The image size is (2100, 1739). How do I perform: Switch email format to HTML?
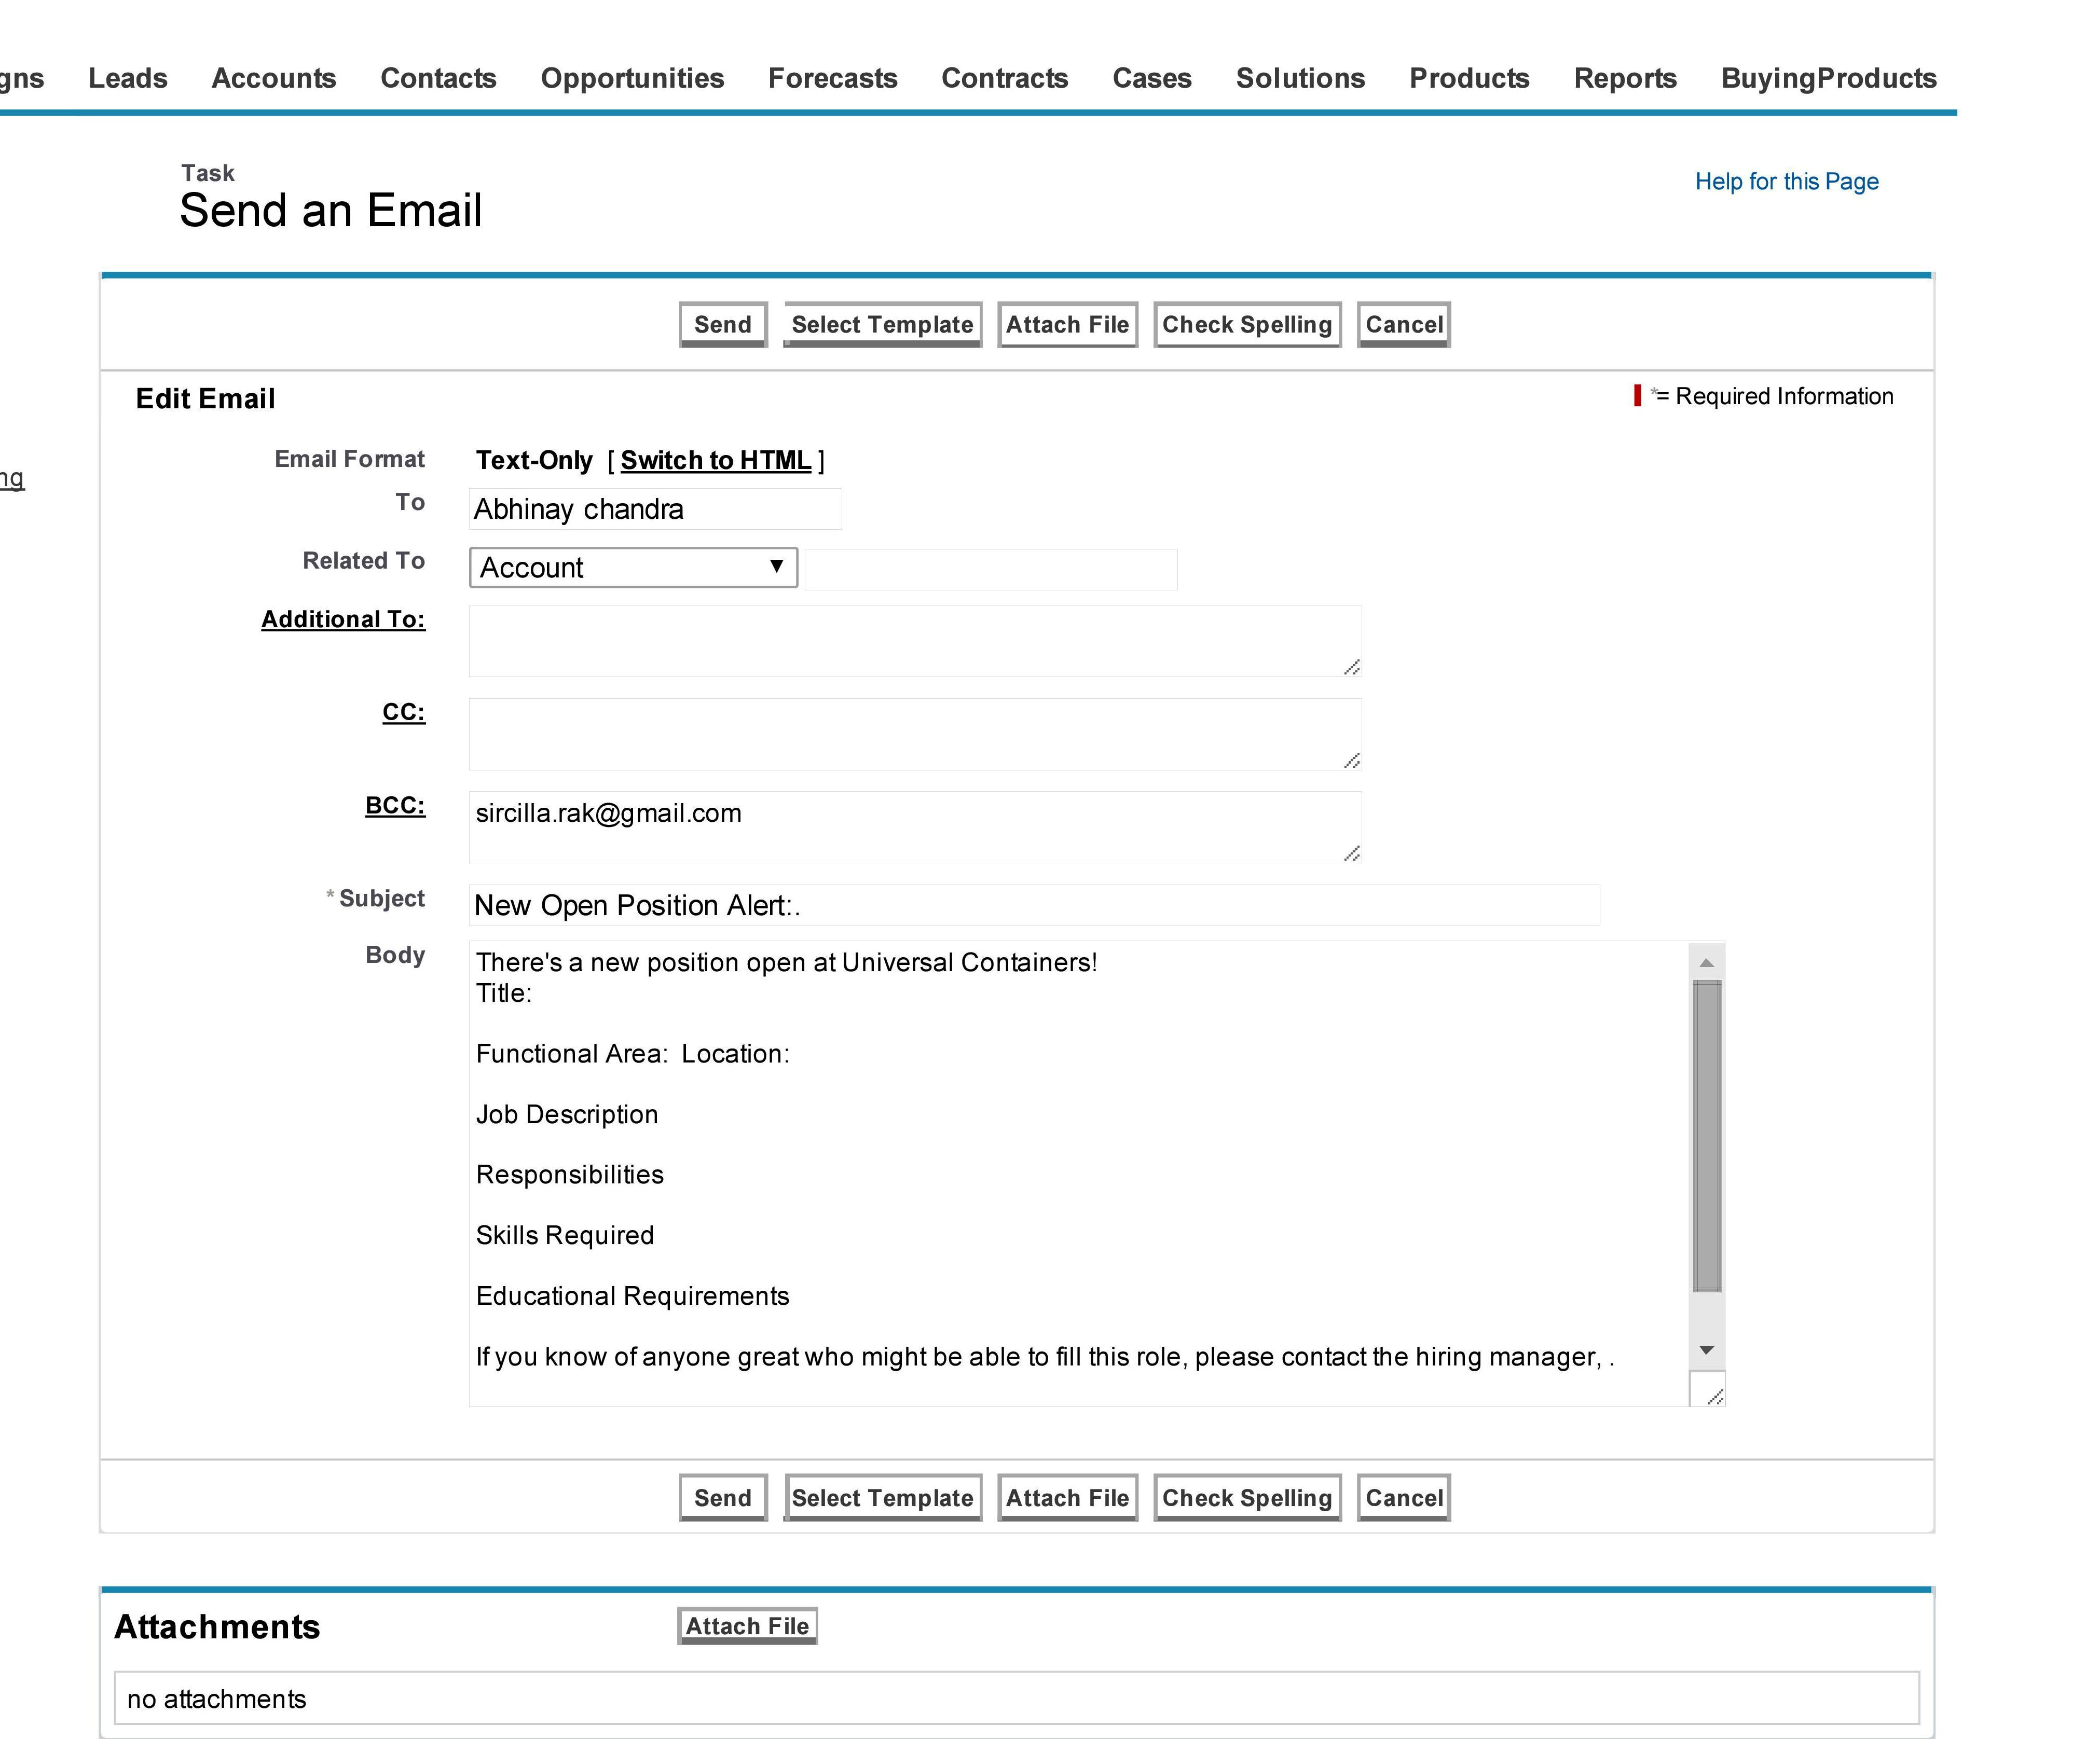click(715, 460)
